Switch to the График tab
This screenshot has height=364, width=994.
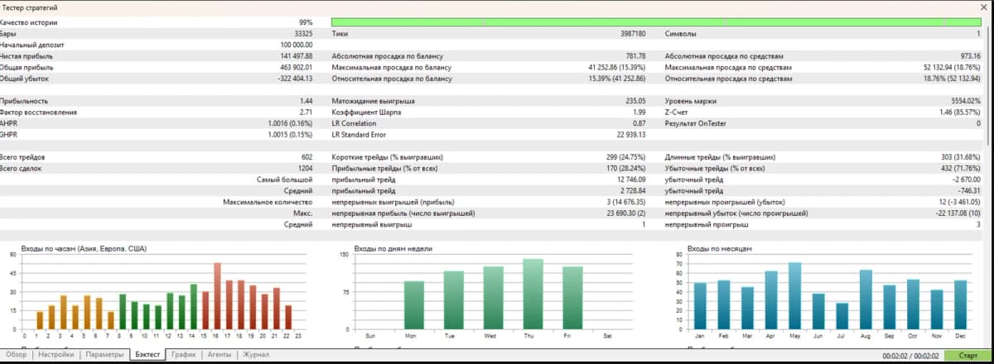click(184, 355)
